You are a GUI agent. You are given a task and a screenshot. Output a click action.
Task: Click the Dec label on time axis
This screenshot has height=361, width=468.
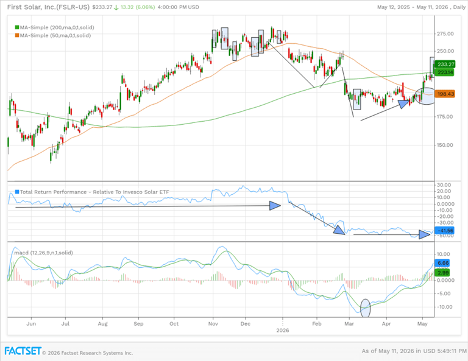246,324
